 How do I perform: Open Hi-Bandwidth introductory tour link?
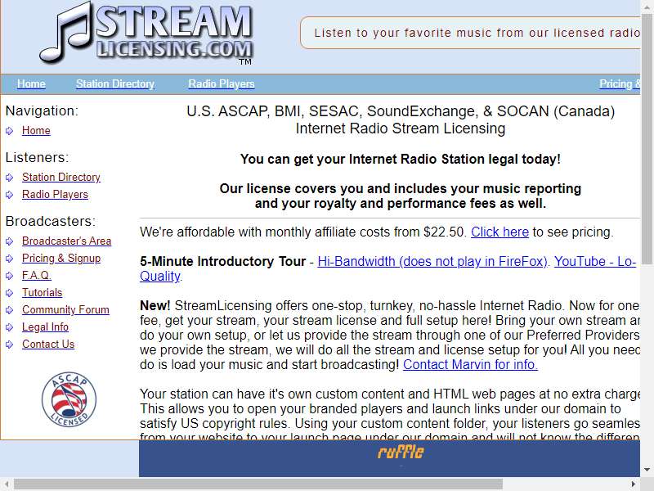point(432,261)
